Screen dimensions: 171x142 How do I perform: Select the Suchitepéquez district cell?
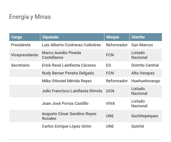click(146, 116)
